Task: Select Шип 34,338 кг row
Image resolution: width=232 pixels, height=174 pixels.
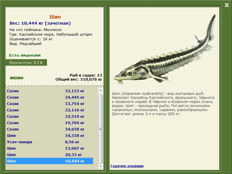Action: coord(50,135)
